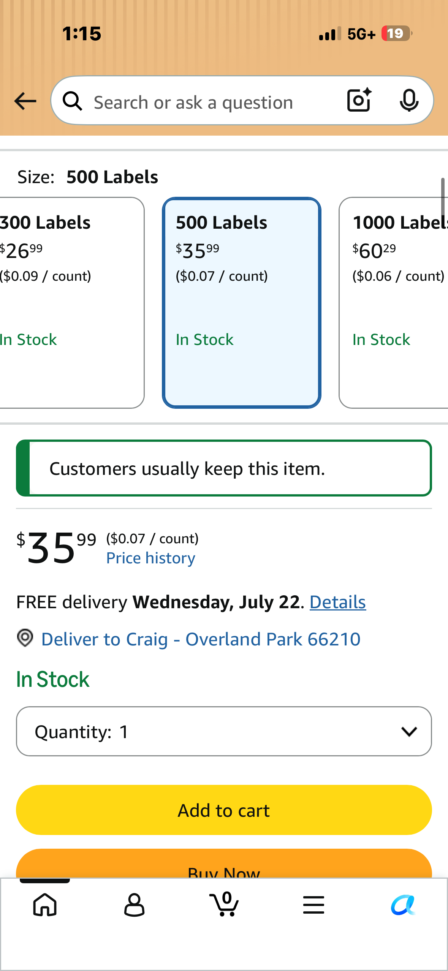Open camera lens search icon
The width and height of the screenshot is (448, 971).
(x=359, y=100)
